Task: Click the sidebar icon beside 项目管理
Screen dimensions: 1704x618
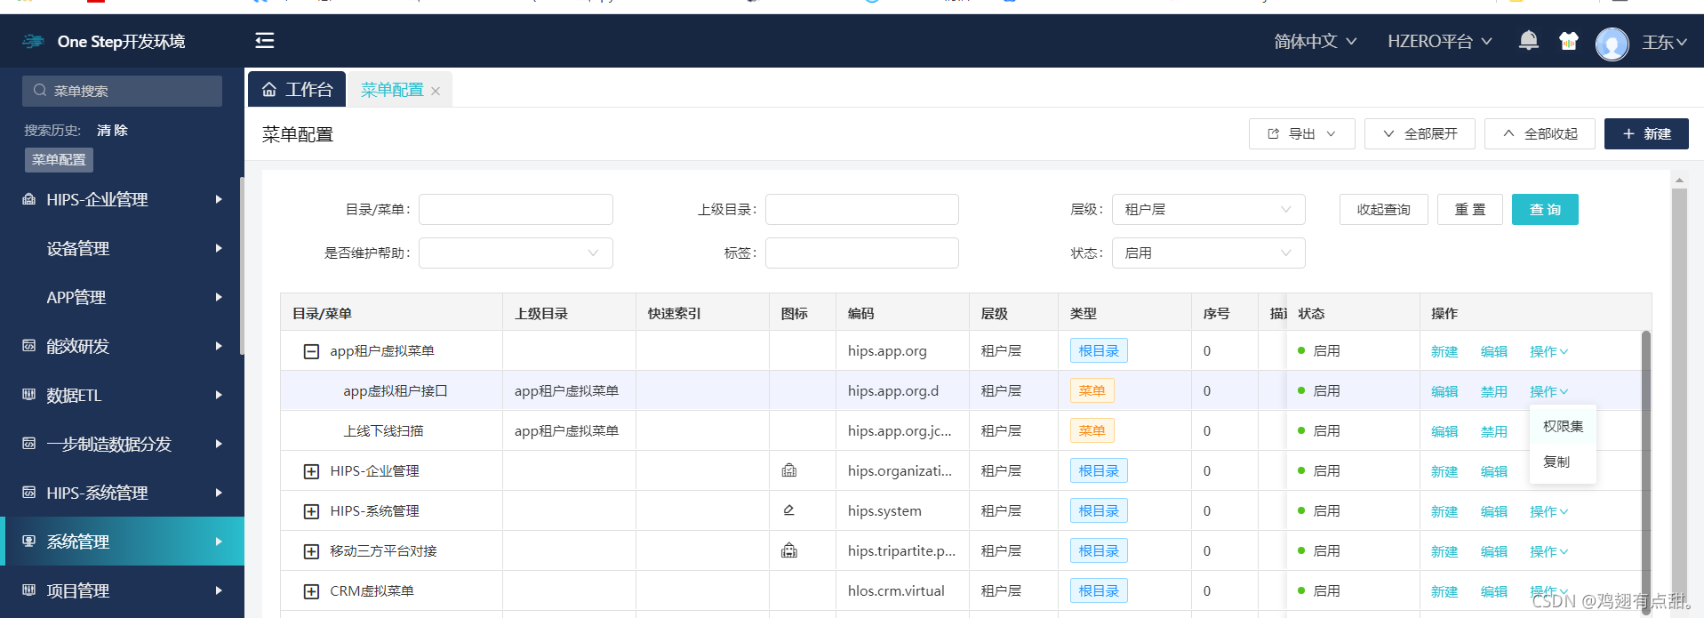Action: coord(29,590)
